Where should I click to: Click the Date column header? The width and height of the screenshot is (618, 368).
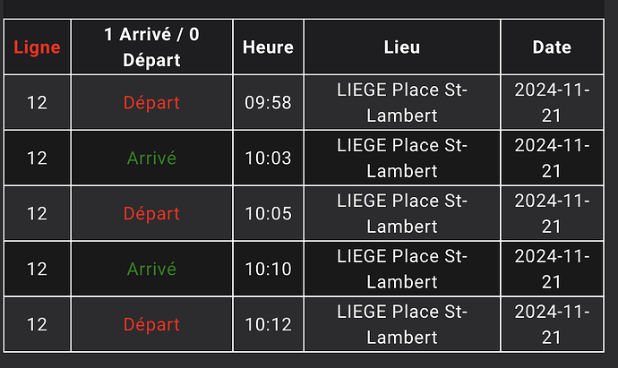click(x=552, y=47)
